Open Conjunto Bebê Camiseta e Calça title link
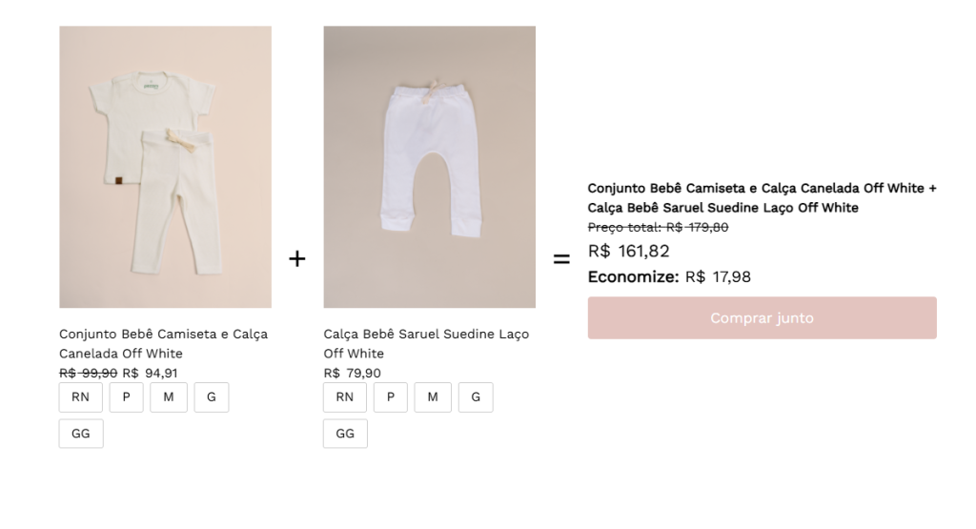 coord(163,343)
